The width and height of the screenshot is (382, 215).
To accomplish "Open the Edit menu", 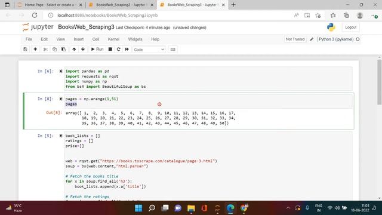I will point(44,39).
